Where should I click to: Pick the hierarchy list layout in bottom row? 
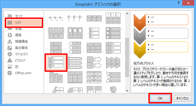pyautogui.click(x=94, y=90)
